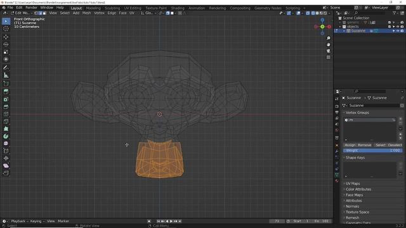The width and height of the screenshot is (406, 228).
Task: Activate the Smooth vertices tool
Action: [x=6, y=143]
